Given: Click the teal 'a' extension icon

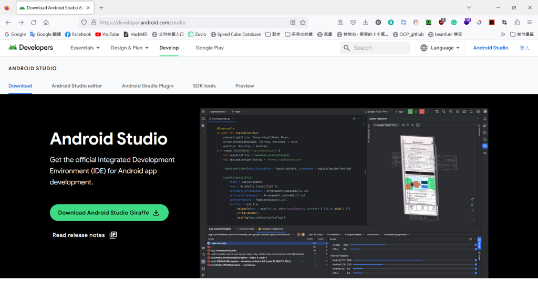Looking at the screenshot, I should point(391,22).
